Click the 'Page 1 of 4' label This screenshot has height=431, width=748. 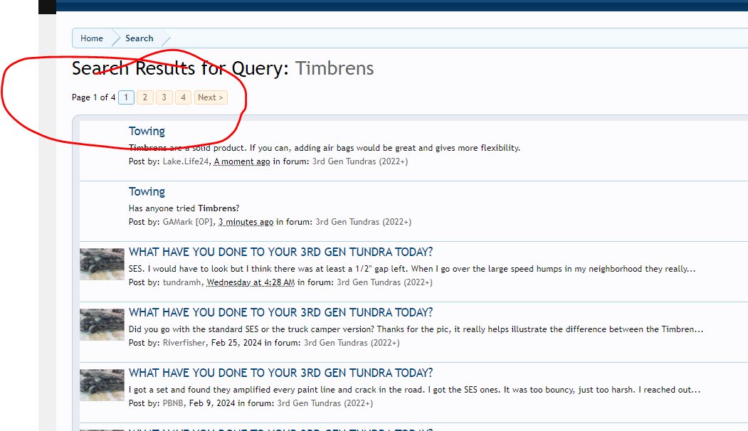click(93, 97)
